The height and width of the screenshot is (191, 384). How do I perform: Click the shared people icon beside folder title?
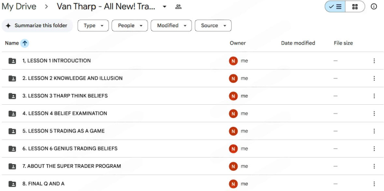[178, 7]
